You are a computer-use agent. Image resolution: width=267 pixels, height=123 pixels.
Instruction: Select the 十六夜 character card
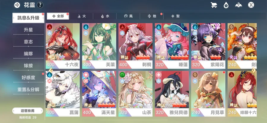point(63,46)
